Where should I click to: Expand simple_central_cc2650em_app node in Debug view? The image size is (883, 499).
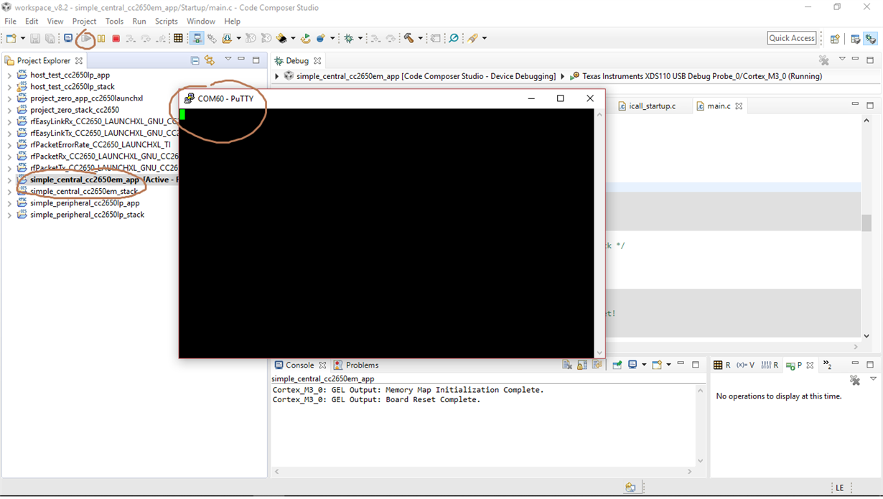coord(276,76)
